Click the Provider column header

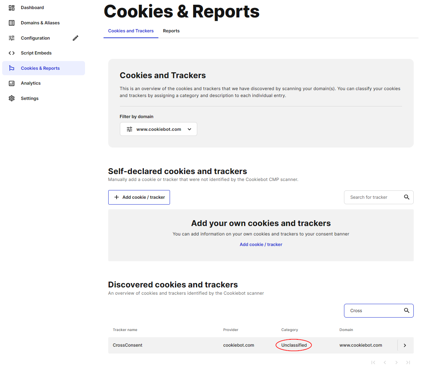coord(231,330)
